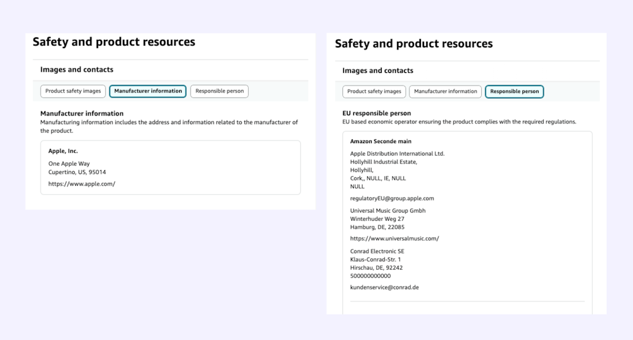Select Manufacturer information tab in left panel

tap(147, 91)
